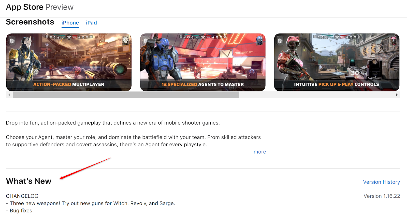Screen dimensions: 407x215
Task: Open the Version History link
Action: coord(381,182)
